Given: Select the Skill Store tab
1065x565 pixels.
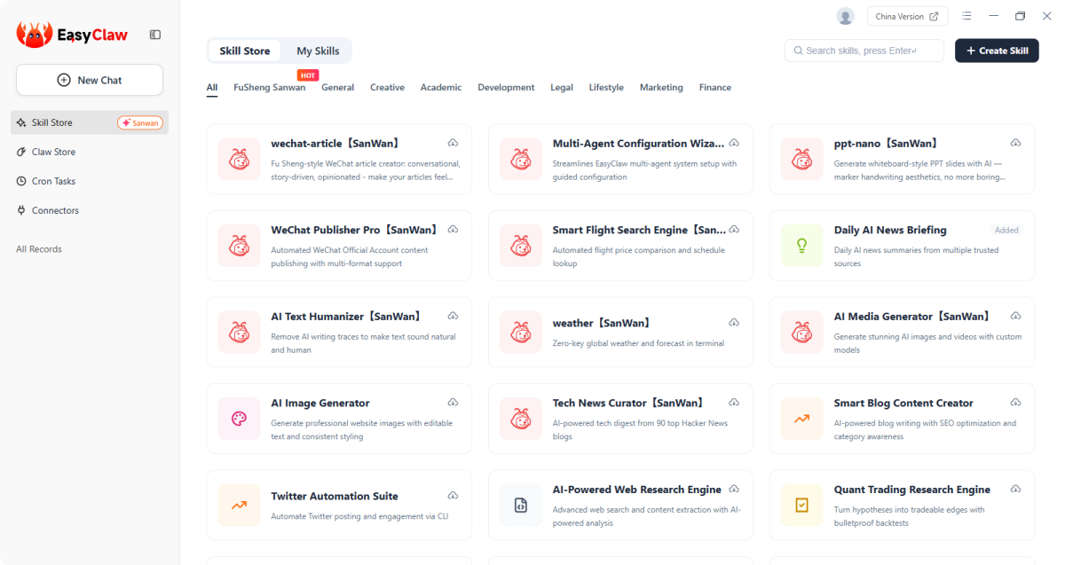Looking at the screenshot, I should (245, 51).
